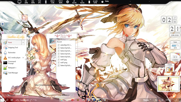Open wall1.png from the Recent list
Viewport: 181px width, 102px height.
64,63
